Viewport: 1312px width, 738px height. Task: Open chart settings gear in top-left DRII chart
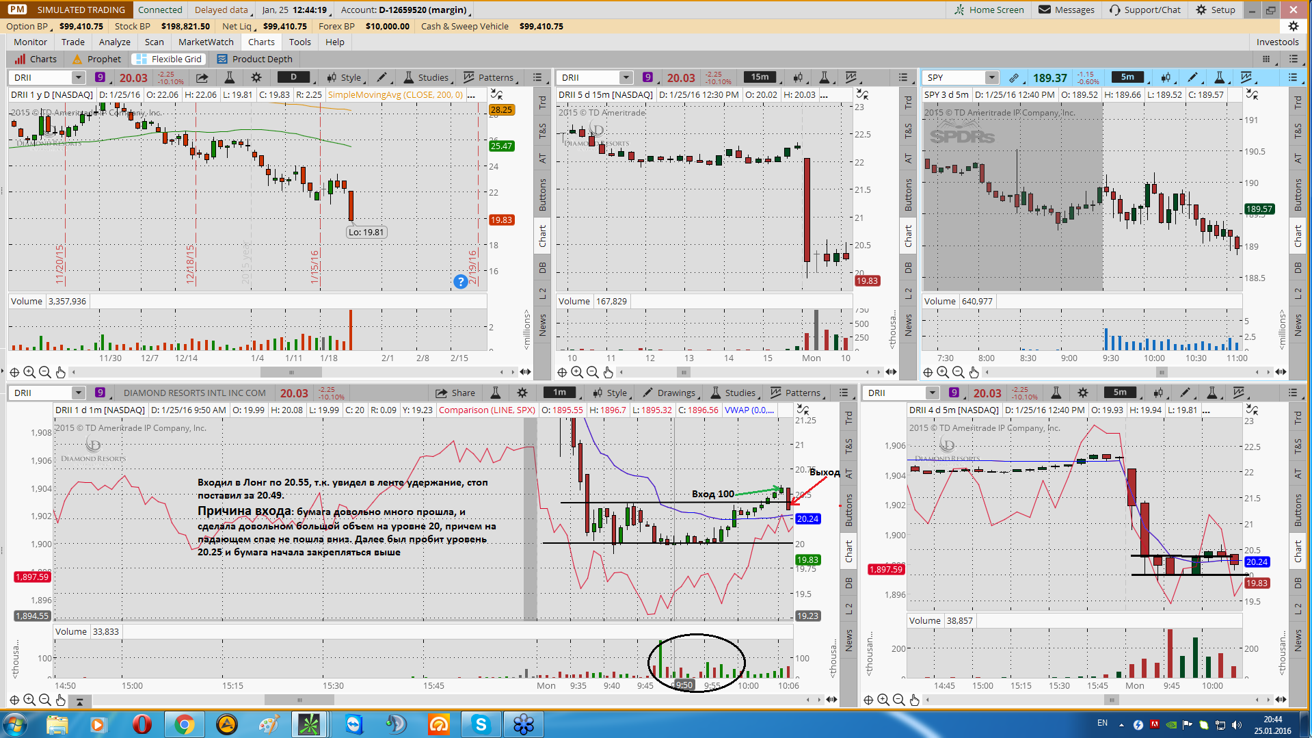pos(256,77)
